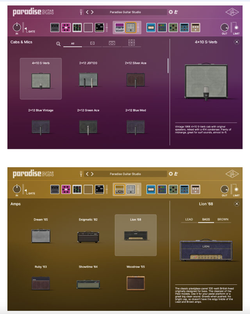This screenshot has width=250, height=314.
Task: Click the search magnifier in Cabs & Mics
Action: 59,44
